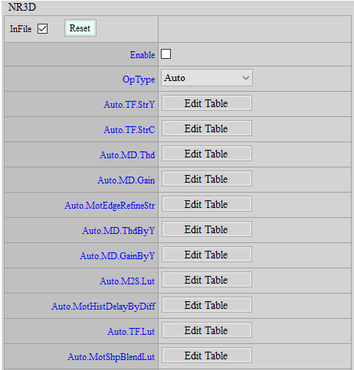Open the OpType Auto dropdown
Screen dimensions: 354x370
pos(207,78)
